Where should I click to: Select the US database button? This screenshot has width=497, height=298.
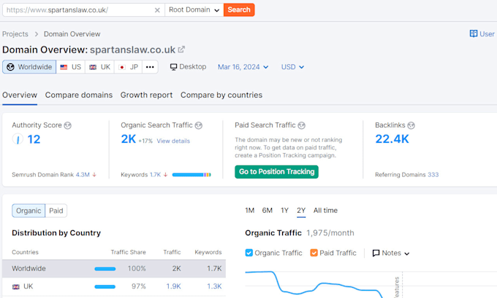[71, 67]
